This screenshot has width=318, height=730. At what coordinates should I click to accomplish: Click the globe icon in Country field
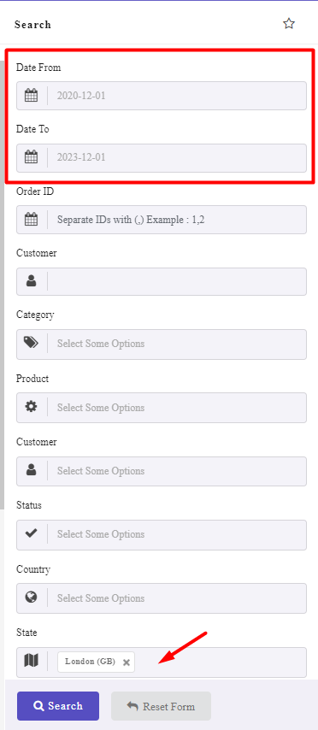point(31,598)
